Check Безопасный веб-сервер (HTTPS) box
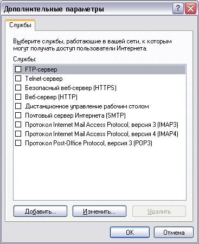The height and width of the screenshot is (244, 199). (x=18, y=88)
